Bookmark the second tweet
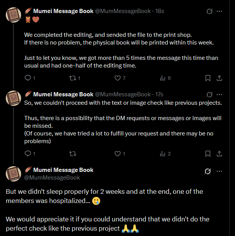The height and width of the screenshot is (236, 235). click(208, 153)
